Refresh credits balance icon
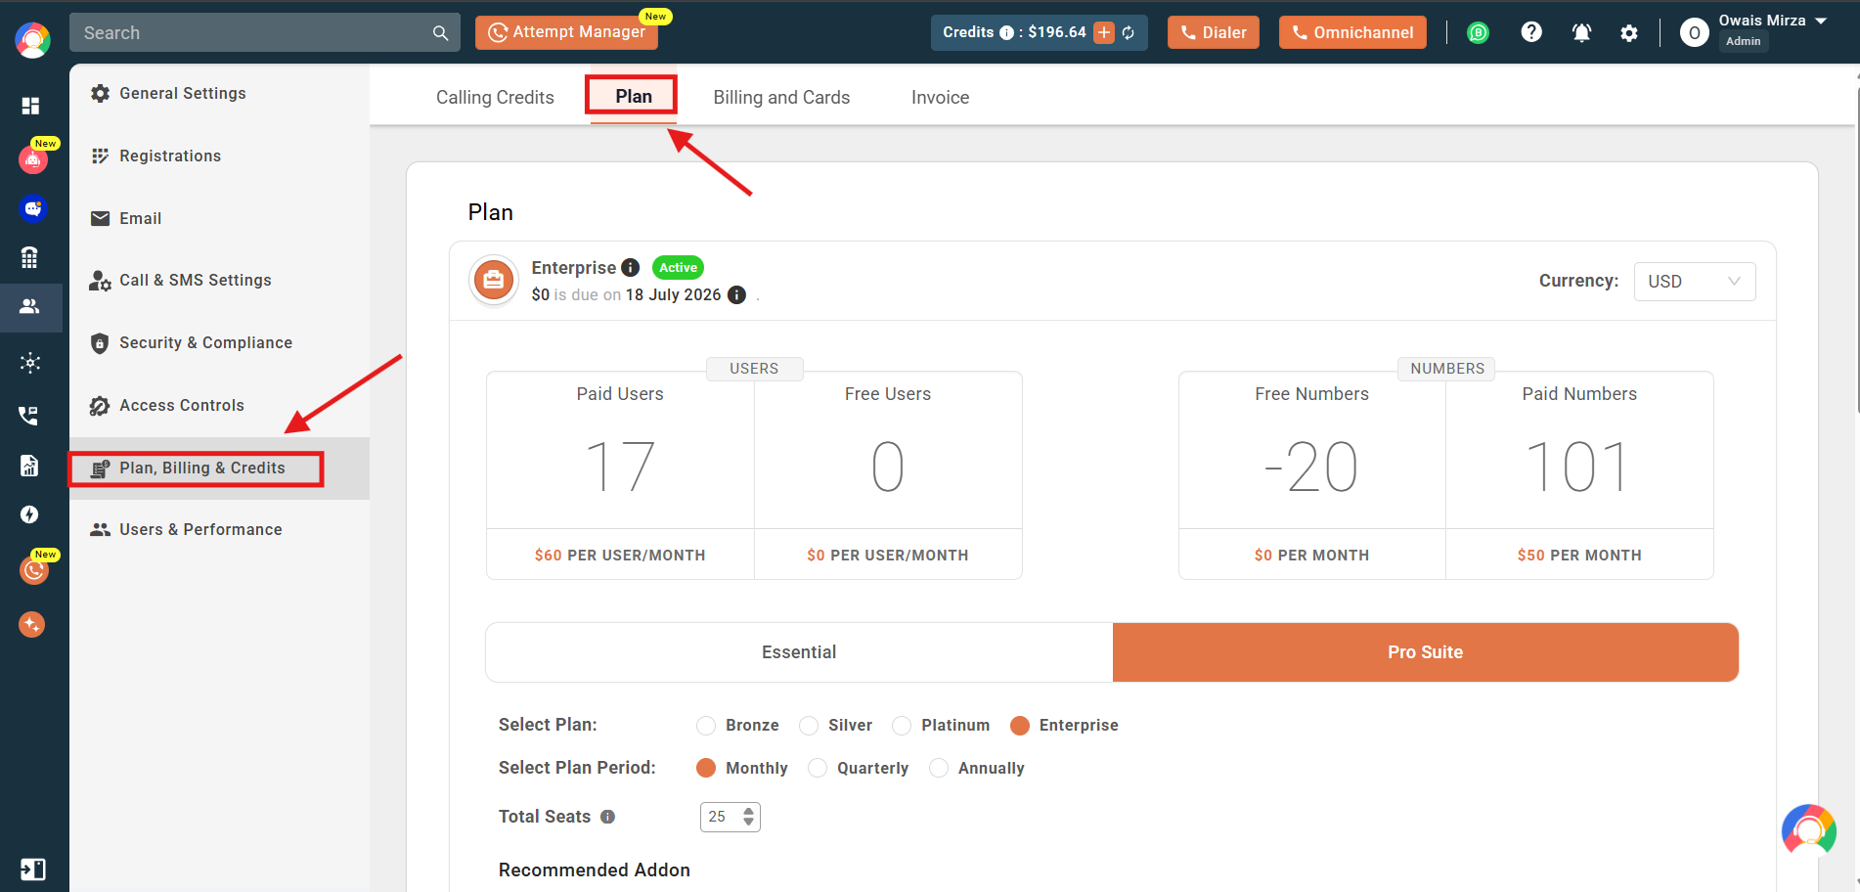This screenshot has width=1860, height=892. (1129, 33)
